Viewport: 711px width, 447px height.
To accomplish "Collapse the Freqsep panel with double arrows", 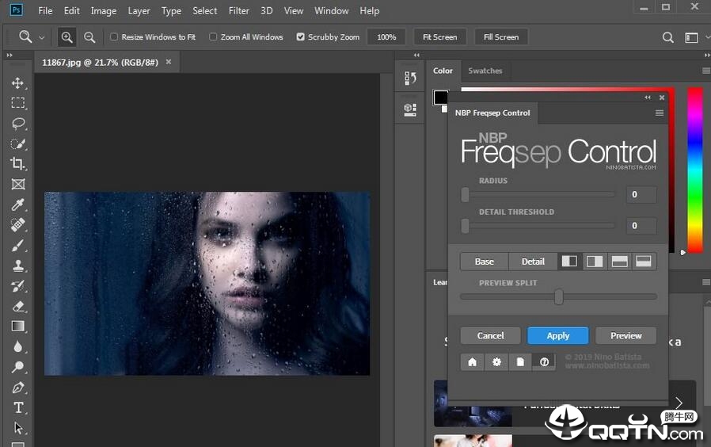I will [x=648, y=97].
